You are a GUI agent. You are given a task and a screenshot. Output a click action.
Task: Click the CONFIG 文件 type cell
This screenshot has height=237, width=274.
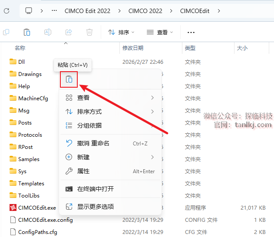(201, 220)
